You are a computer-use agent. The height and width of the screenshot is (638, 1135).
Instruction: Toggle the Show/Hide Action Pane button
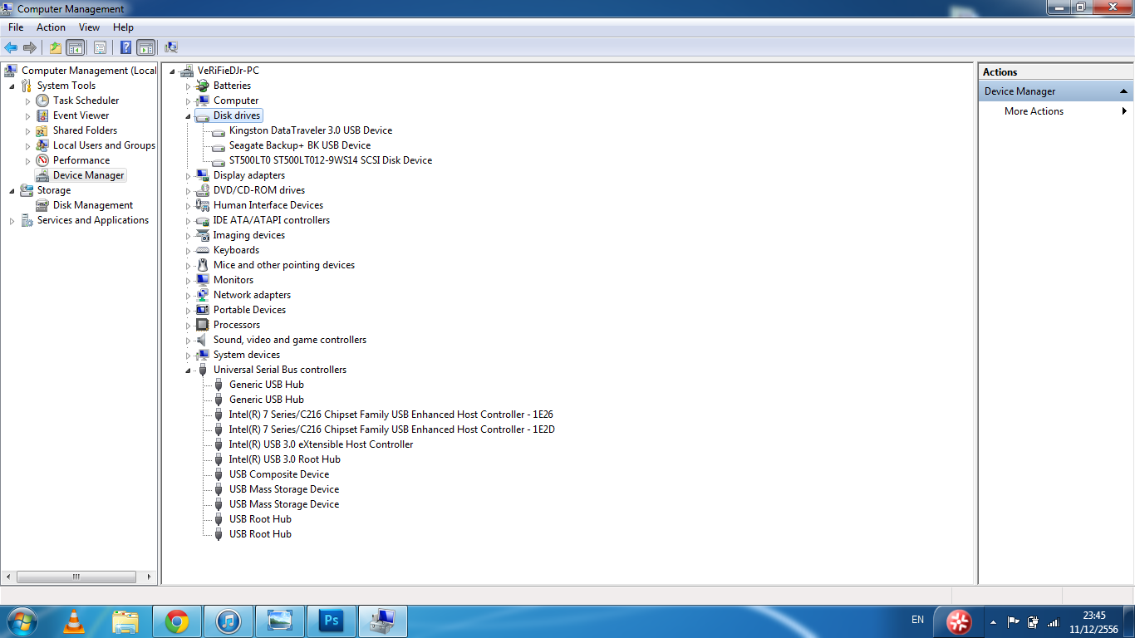coord(145,47)
